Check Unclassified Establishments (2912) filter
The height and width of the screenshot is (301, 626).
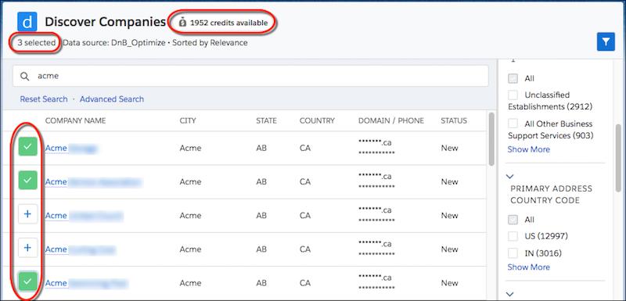(513, 95)
